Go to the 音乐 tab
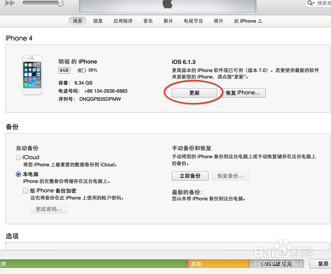This screenshot has width=331, height=274. 148,21
